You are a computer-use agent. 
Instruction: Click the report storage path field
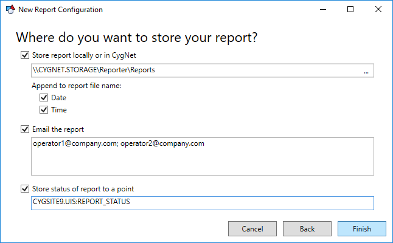tap(203, 70)
